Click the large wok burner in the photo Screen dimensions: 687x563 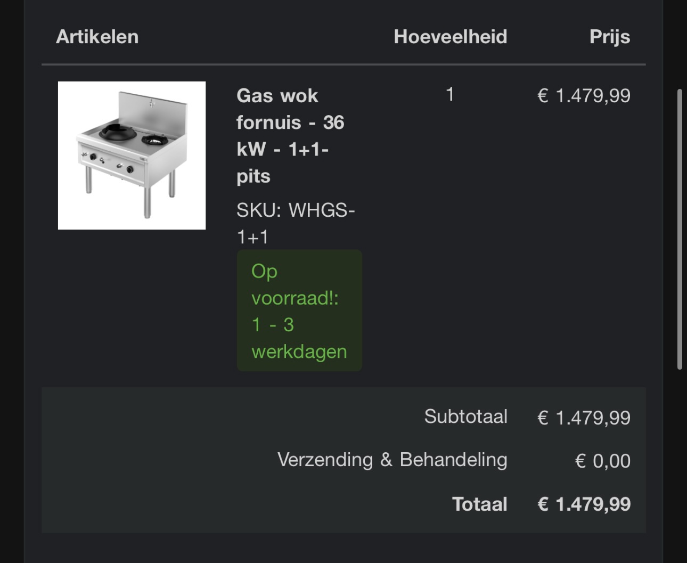118,130
